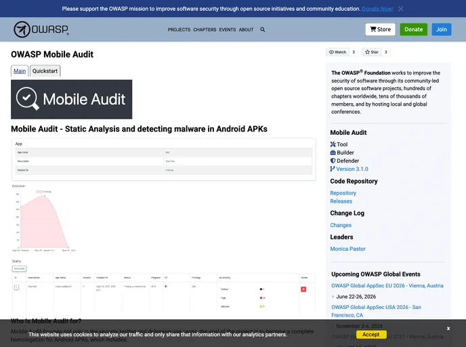Open the Version 3.1.0 link
This screenshot has height=347, width=466.
[352, 169]
